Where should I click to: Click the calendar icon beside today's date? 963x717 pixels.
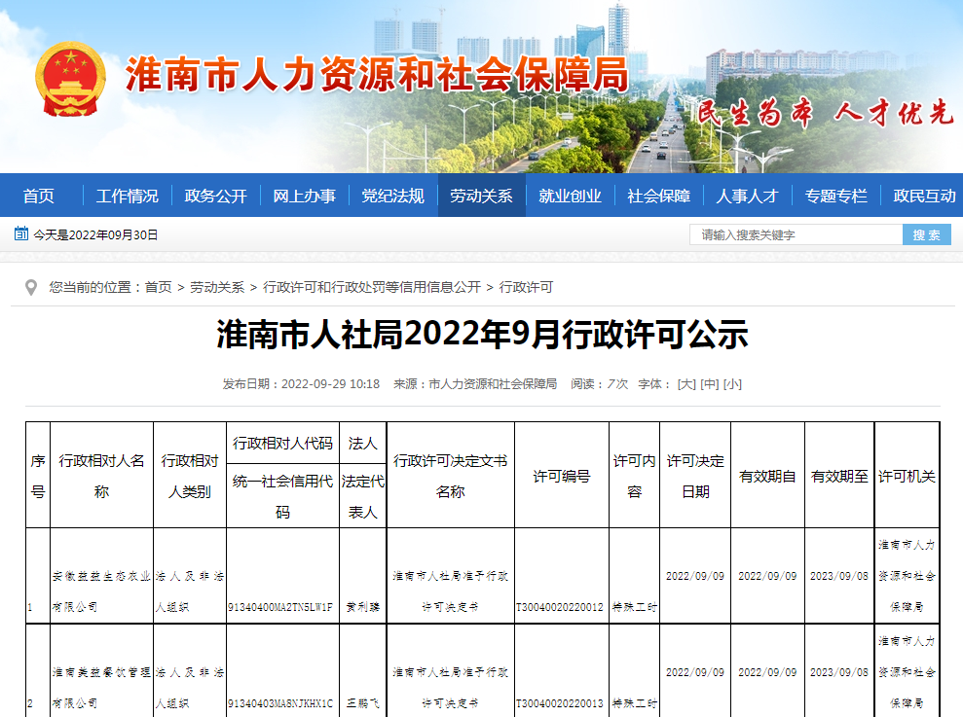point(21,233)
